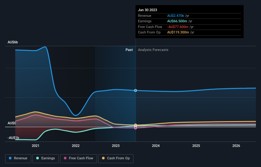This screenshot has width=261, height=167.
Task: Toggle the Free Cash Flow legend series
Action: tap(79, 158)
